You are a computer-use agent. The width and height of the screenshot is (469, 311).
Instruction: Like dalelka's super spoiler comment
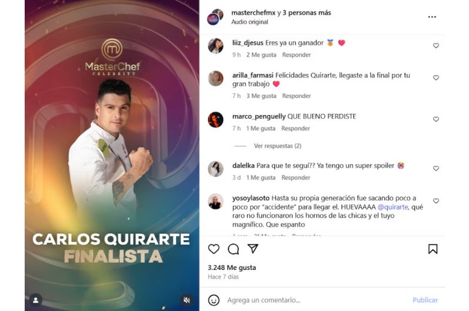[x=436, y=168]
